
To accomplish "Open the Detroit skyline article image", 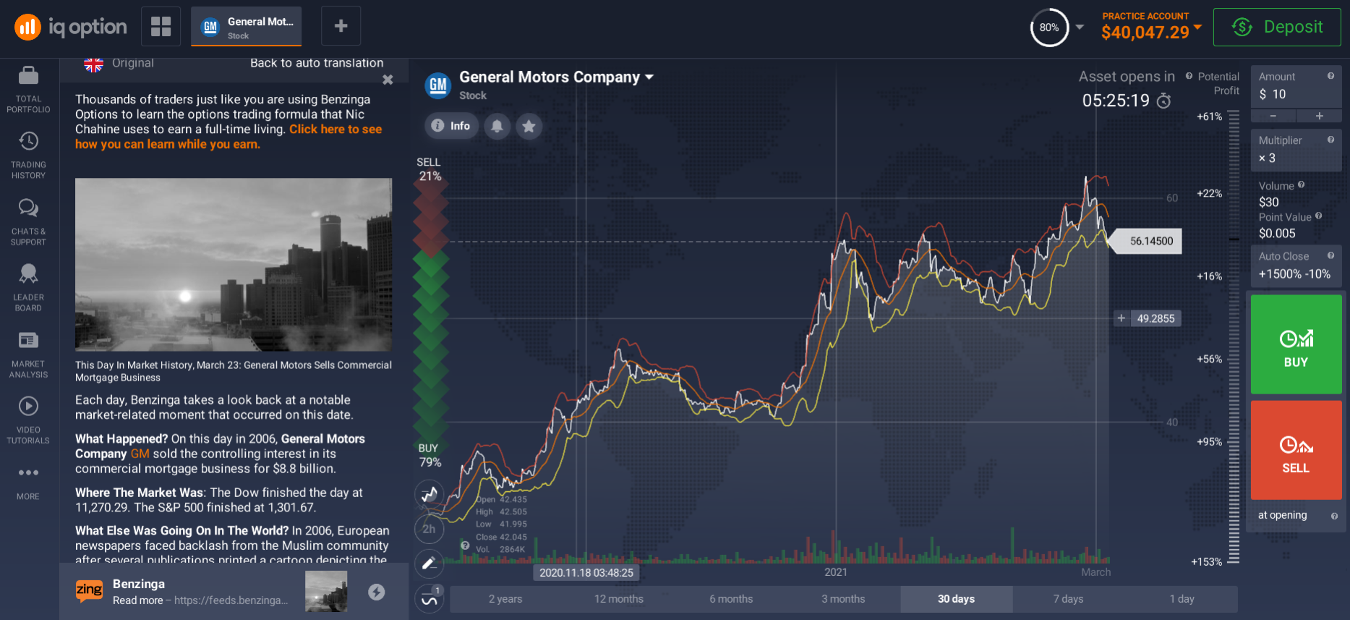I will click(x=234, y=265).
